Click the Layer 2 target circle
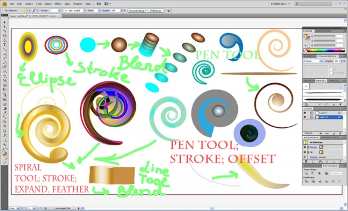The image size is (348, 211). (x=339, y=113)
